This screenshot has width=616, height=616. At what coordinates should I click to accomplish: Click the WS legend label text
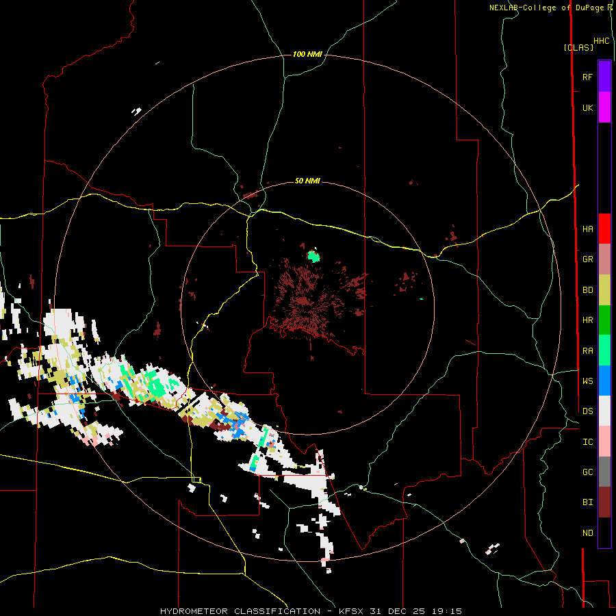pos(588,381)
